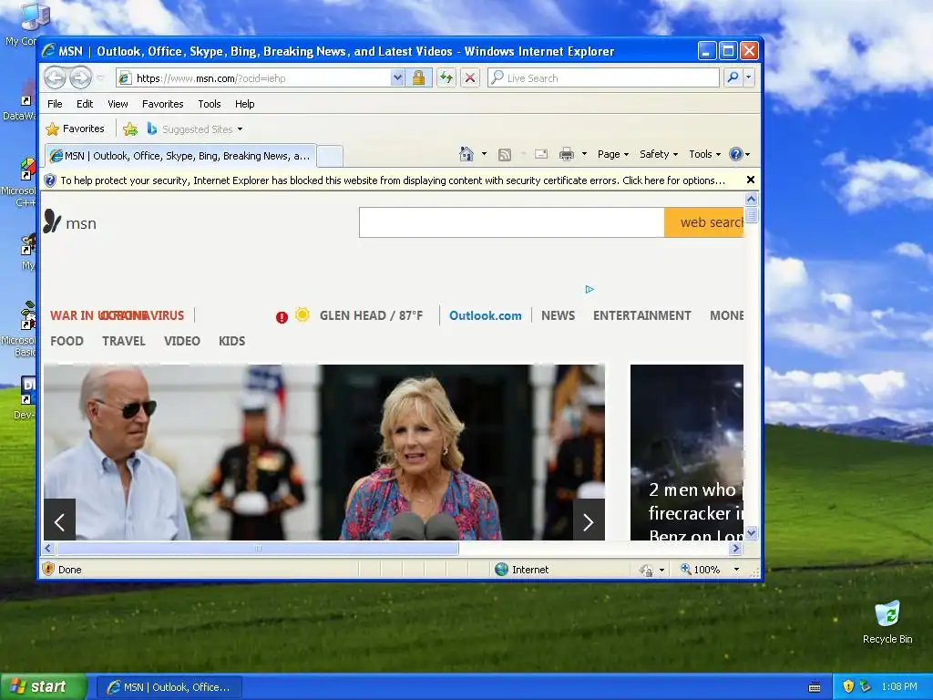Open a new blank tab
Screen dimensions: 933x700
tap(330, 157)
